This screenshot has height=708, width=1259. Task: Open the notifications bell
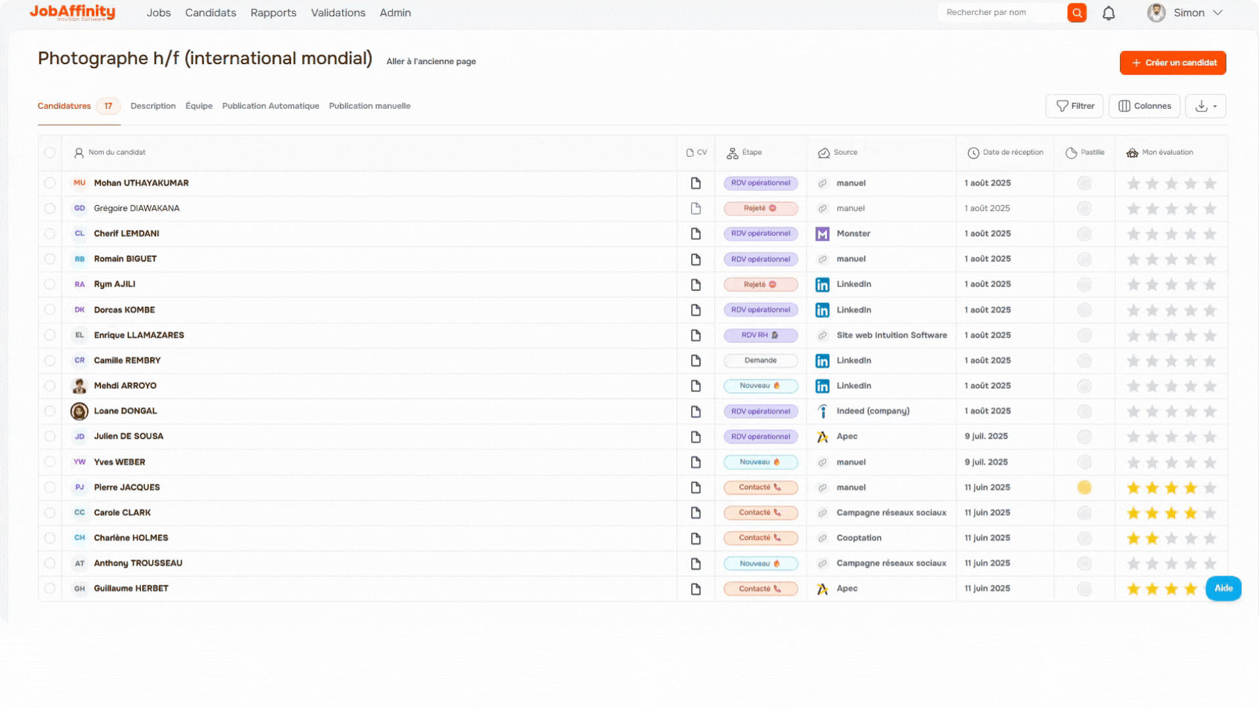click(1108, 13)
